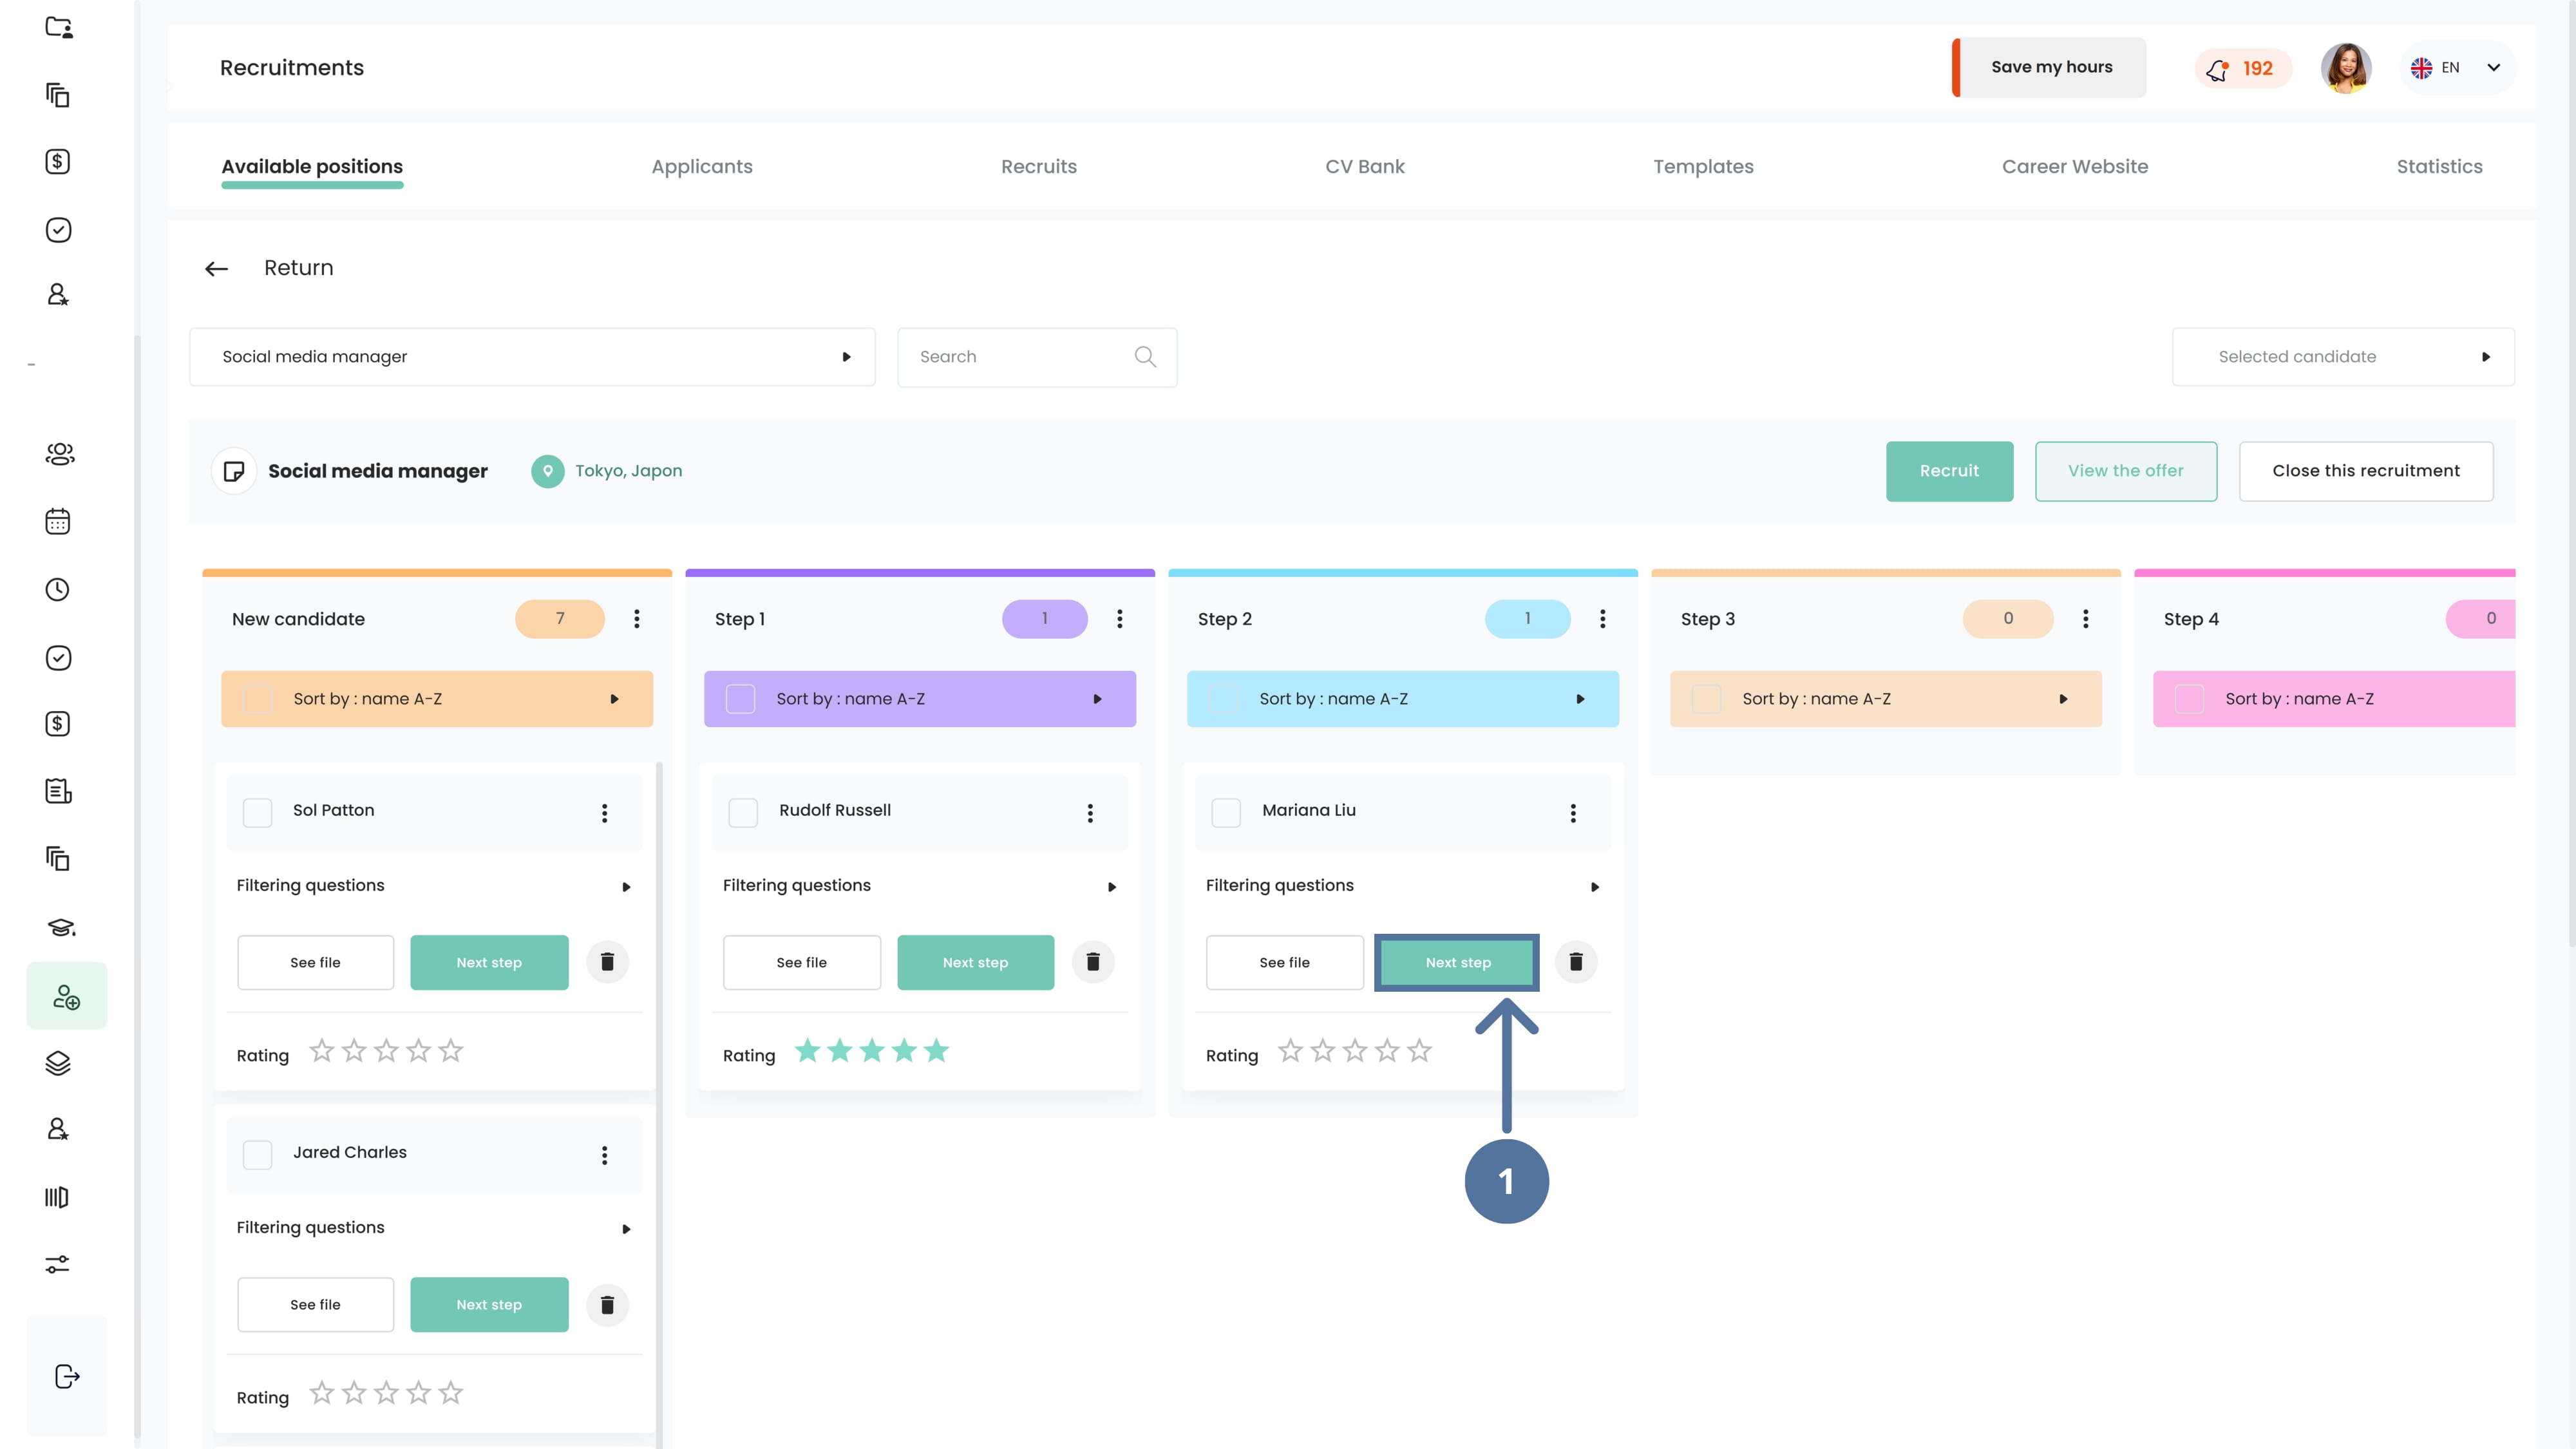Open Step 3 column options menu
This screenshot has width=2576, height=1449.
[x=2086, y=619]
